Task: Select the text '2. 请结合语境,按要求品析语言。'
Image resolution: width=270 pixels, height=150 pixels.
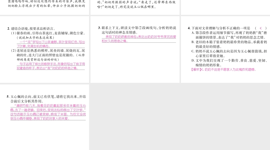Action: [32, 29]
